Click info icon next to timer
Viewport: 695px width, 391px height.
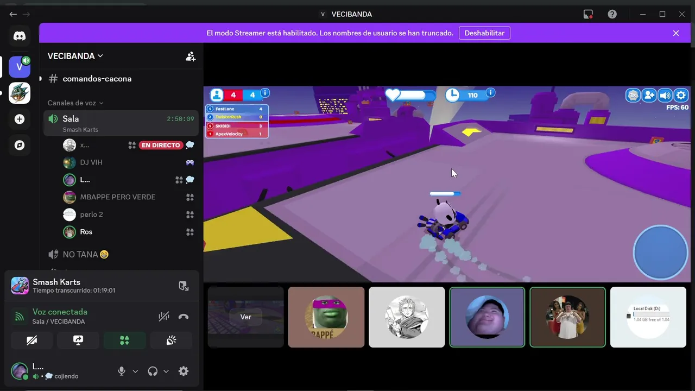490,93
